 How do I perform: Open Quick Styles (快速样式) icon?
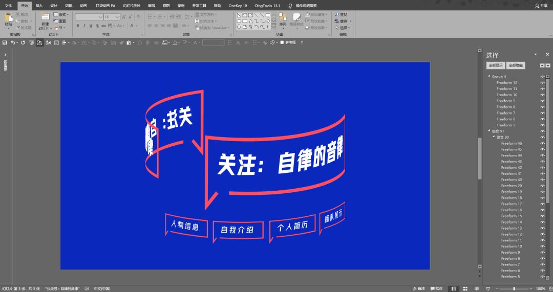click(x=296, y=17)
